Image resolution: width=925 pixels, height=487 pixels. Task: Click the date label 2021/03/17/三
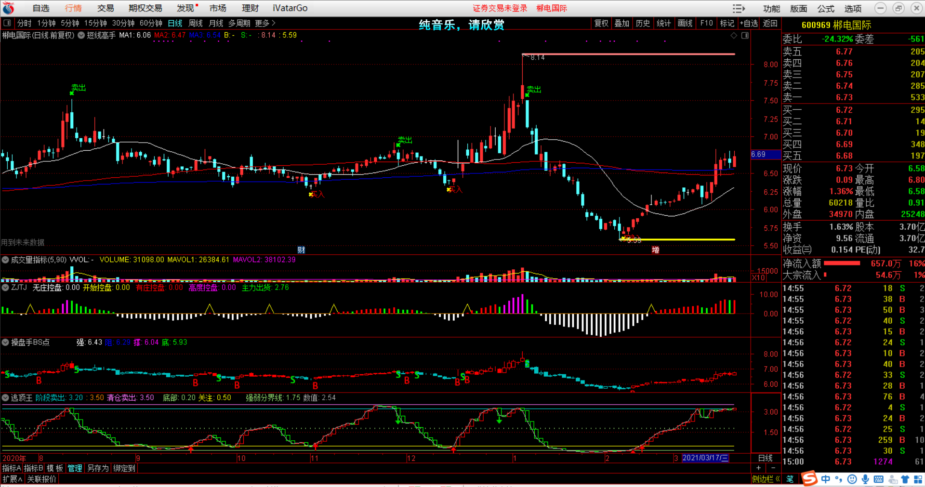pyautogui.click(x=705, y=458)
